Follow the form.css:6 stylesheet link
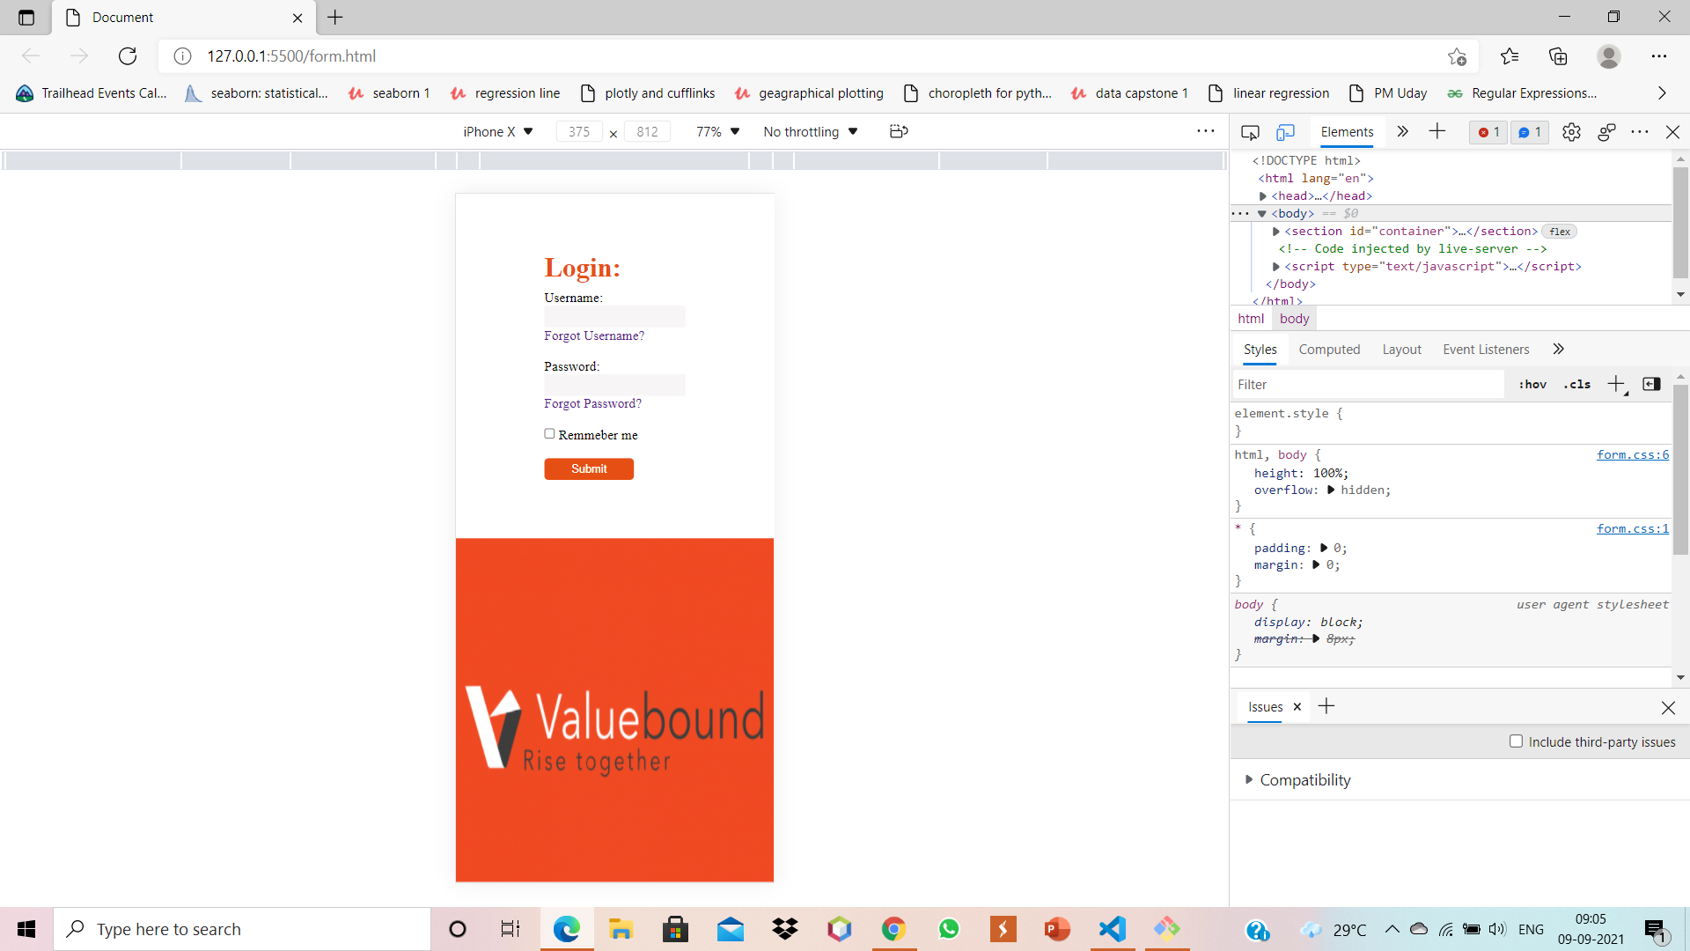This screenshot has width=1690, height=951. pos(1632,454)
